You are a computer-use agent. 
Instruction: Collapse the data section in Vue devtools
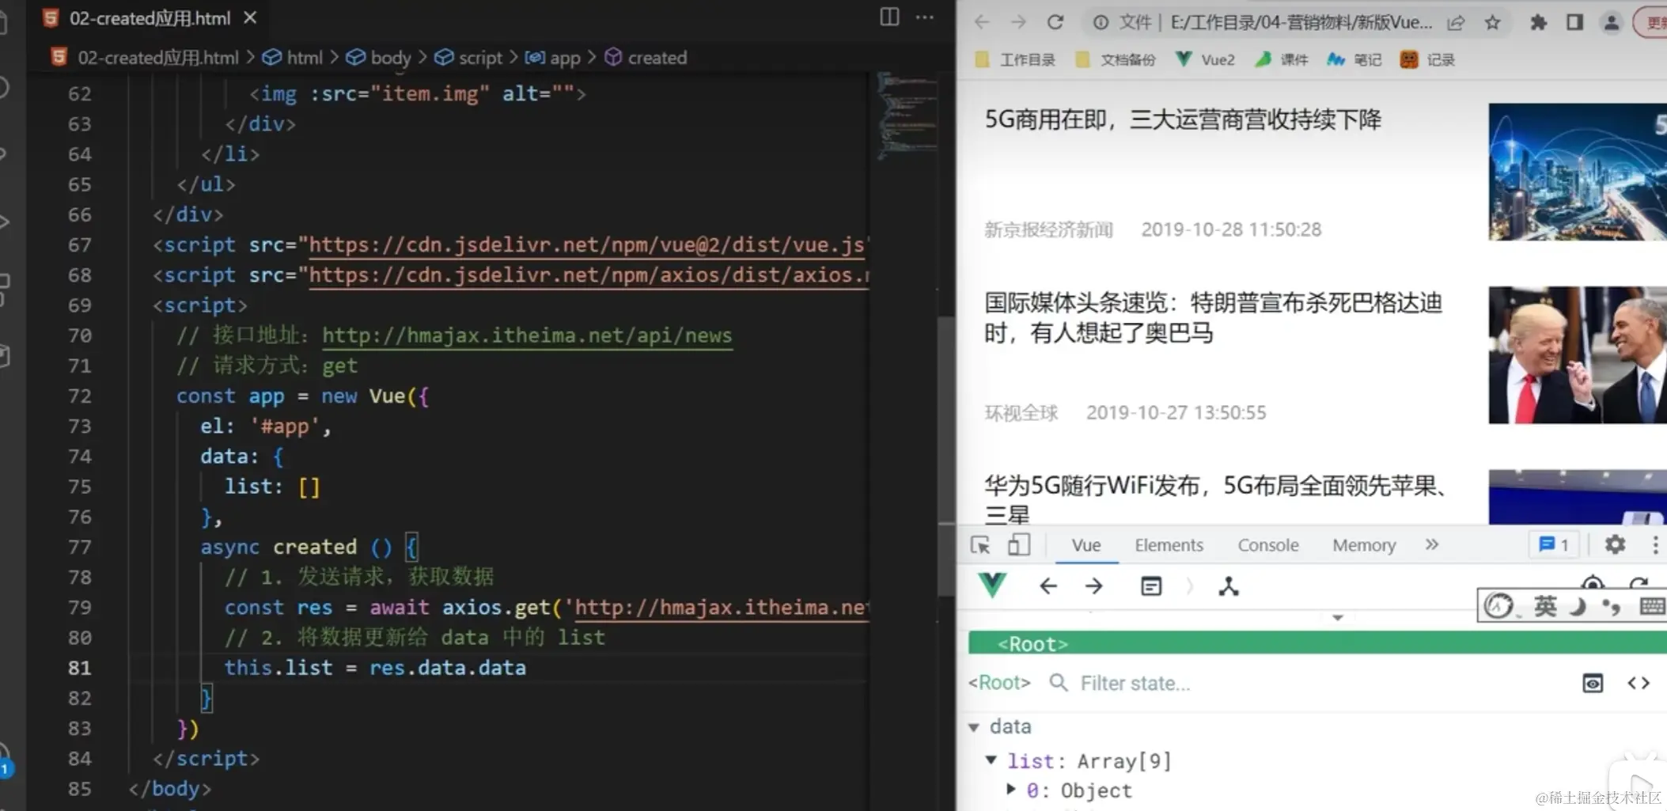click(x=974, y=727)
